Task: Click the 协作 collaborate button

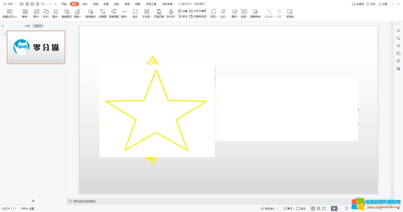Action: click(371, 4)
